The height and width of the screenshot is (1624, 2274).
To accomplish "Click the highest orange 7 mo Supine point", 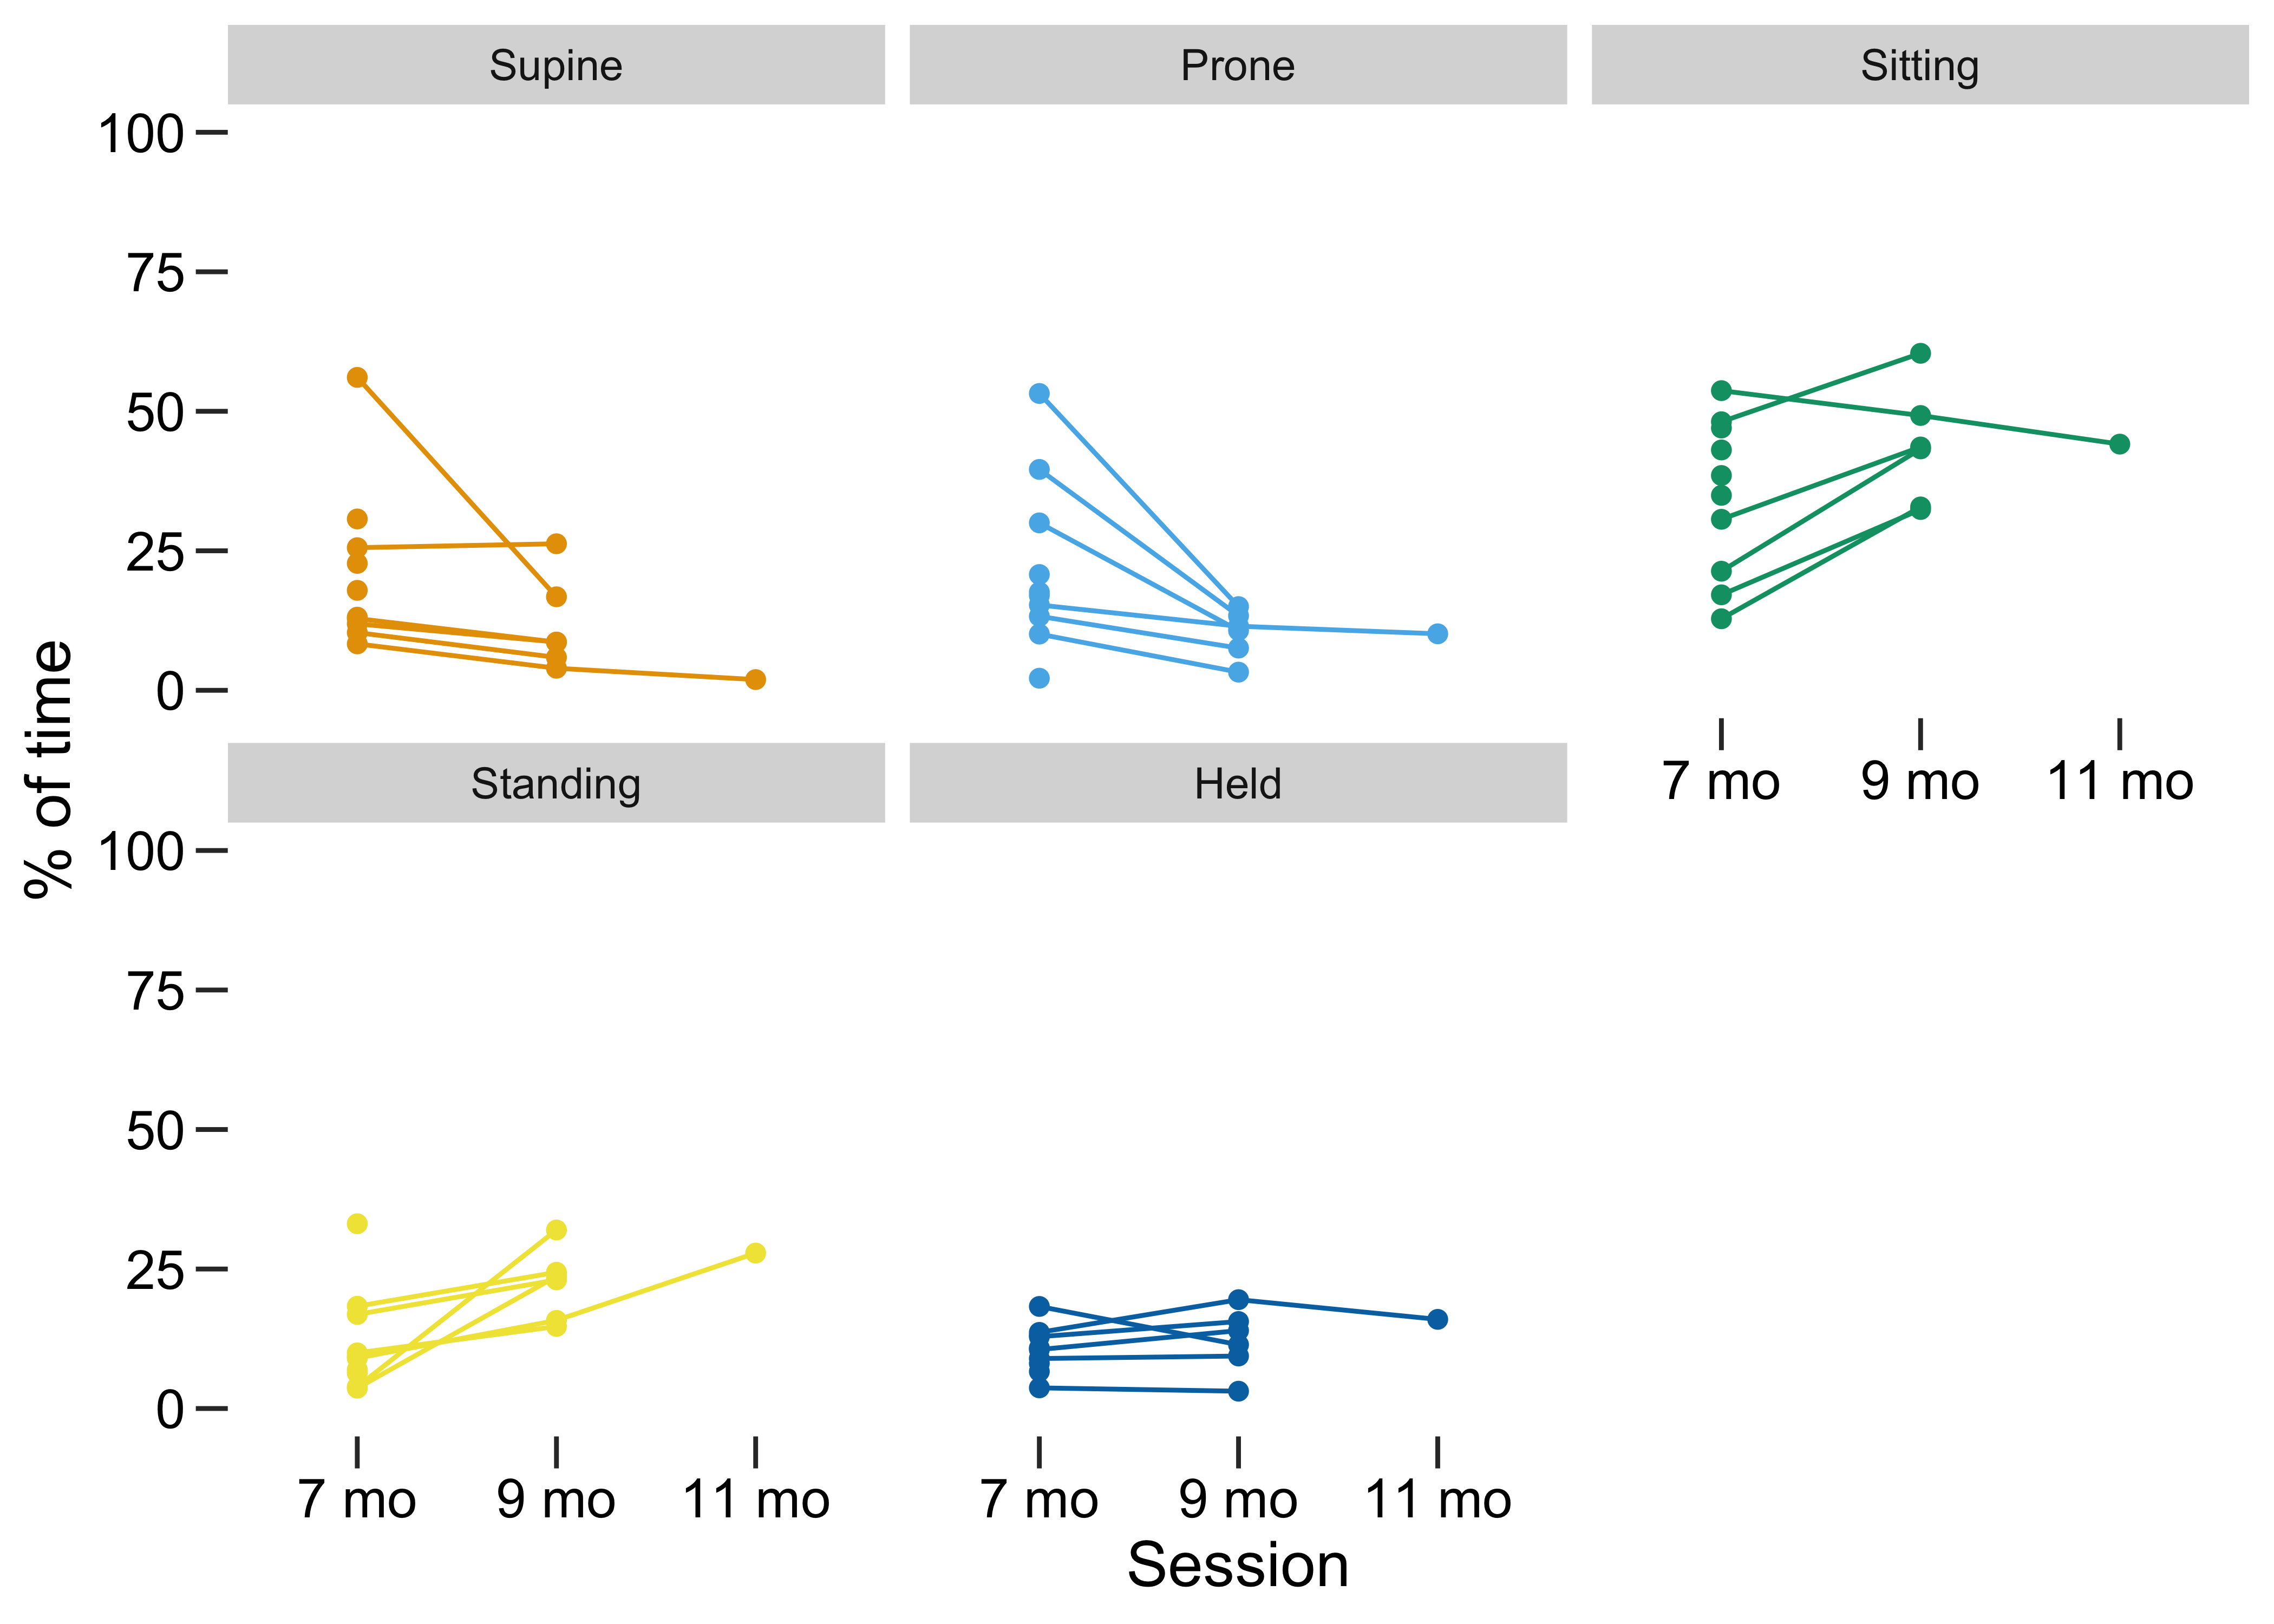I will (x=357, y=377).
